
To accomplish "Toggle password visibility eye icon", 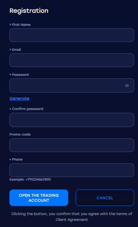I will tap(127, 86).
